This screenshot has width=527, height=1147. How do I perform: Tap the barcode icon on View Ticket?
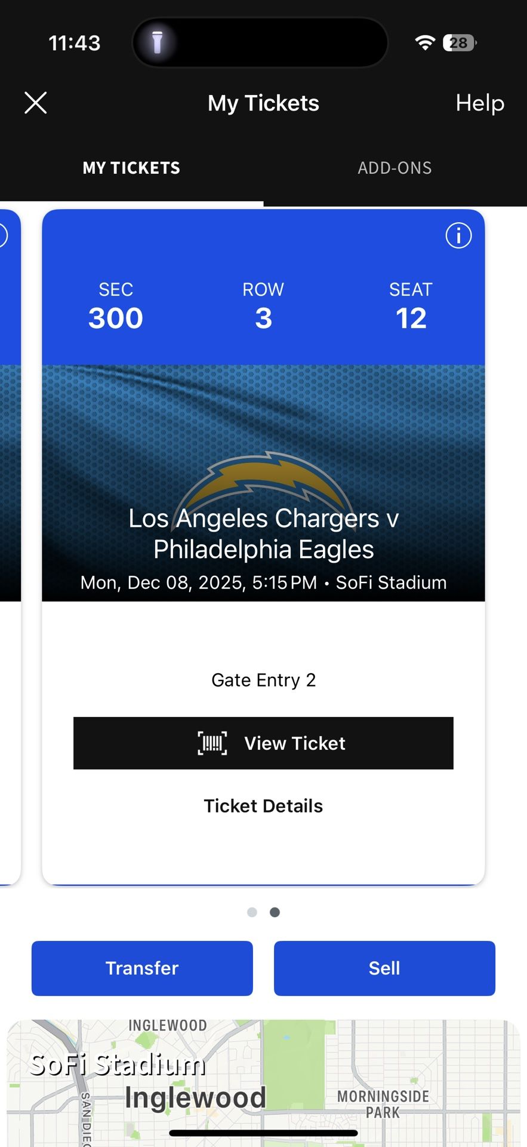click(212, 743)
